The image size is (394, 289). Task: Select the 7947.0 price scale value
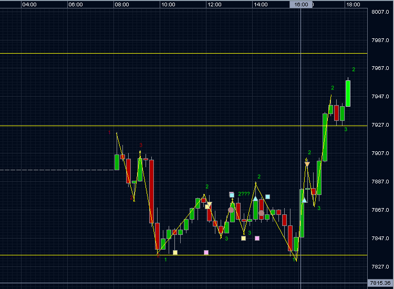380,97
